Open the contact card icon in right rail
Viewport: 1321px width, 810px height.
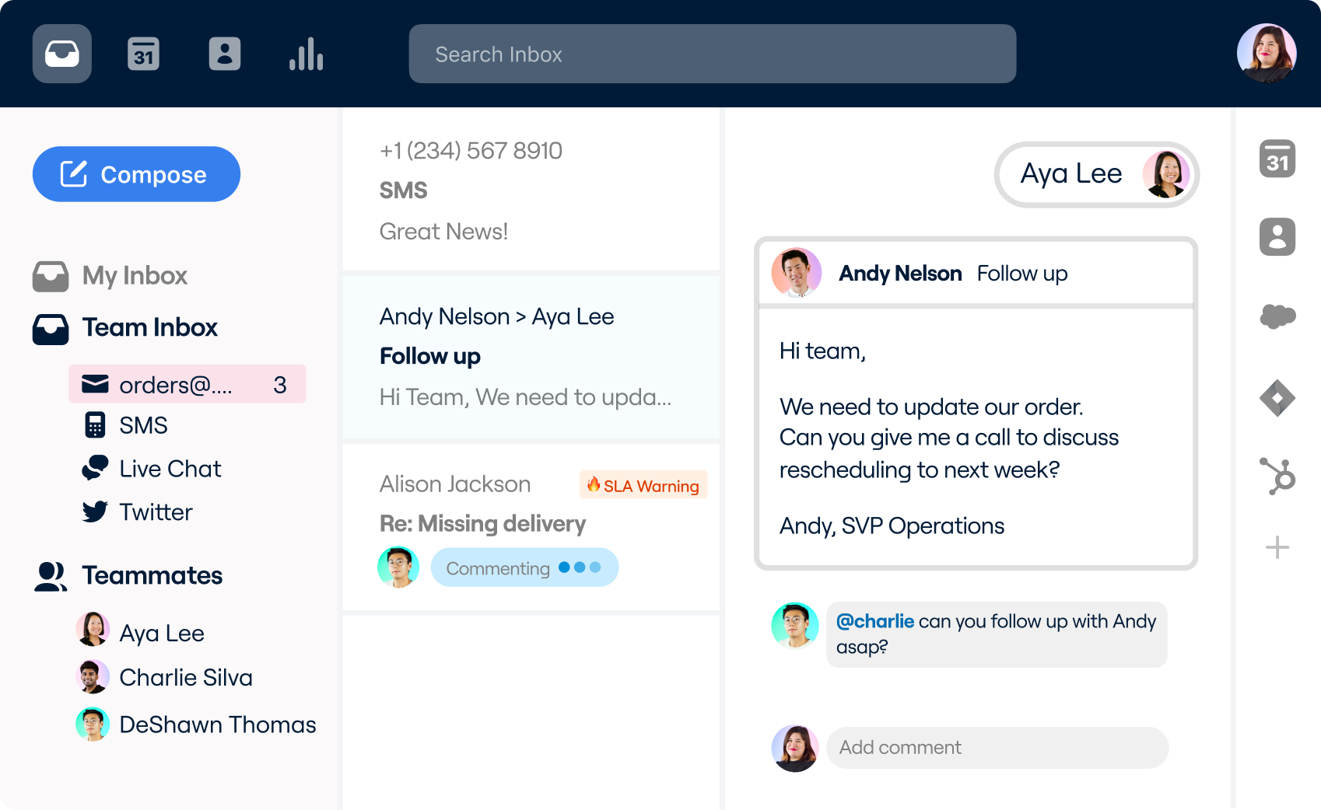point(1277,236)
